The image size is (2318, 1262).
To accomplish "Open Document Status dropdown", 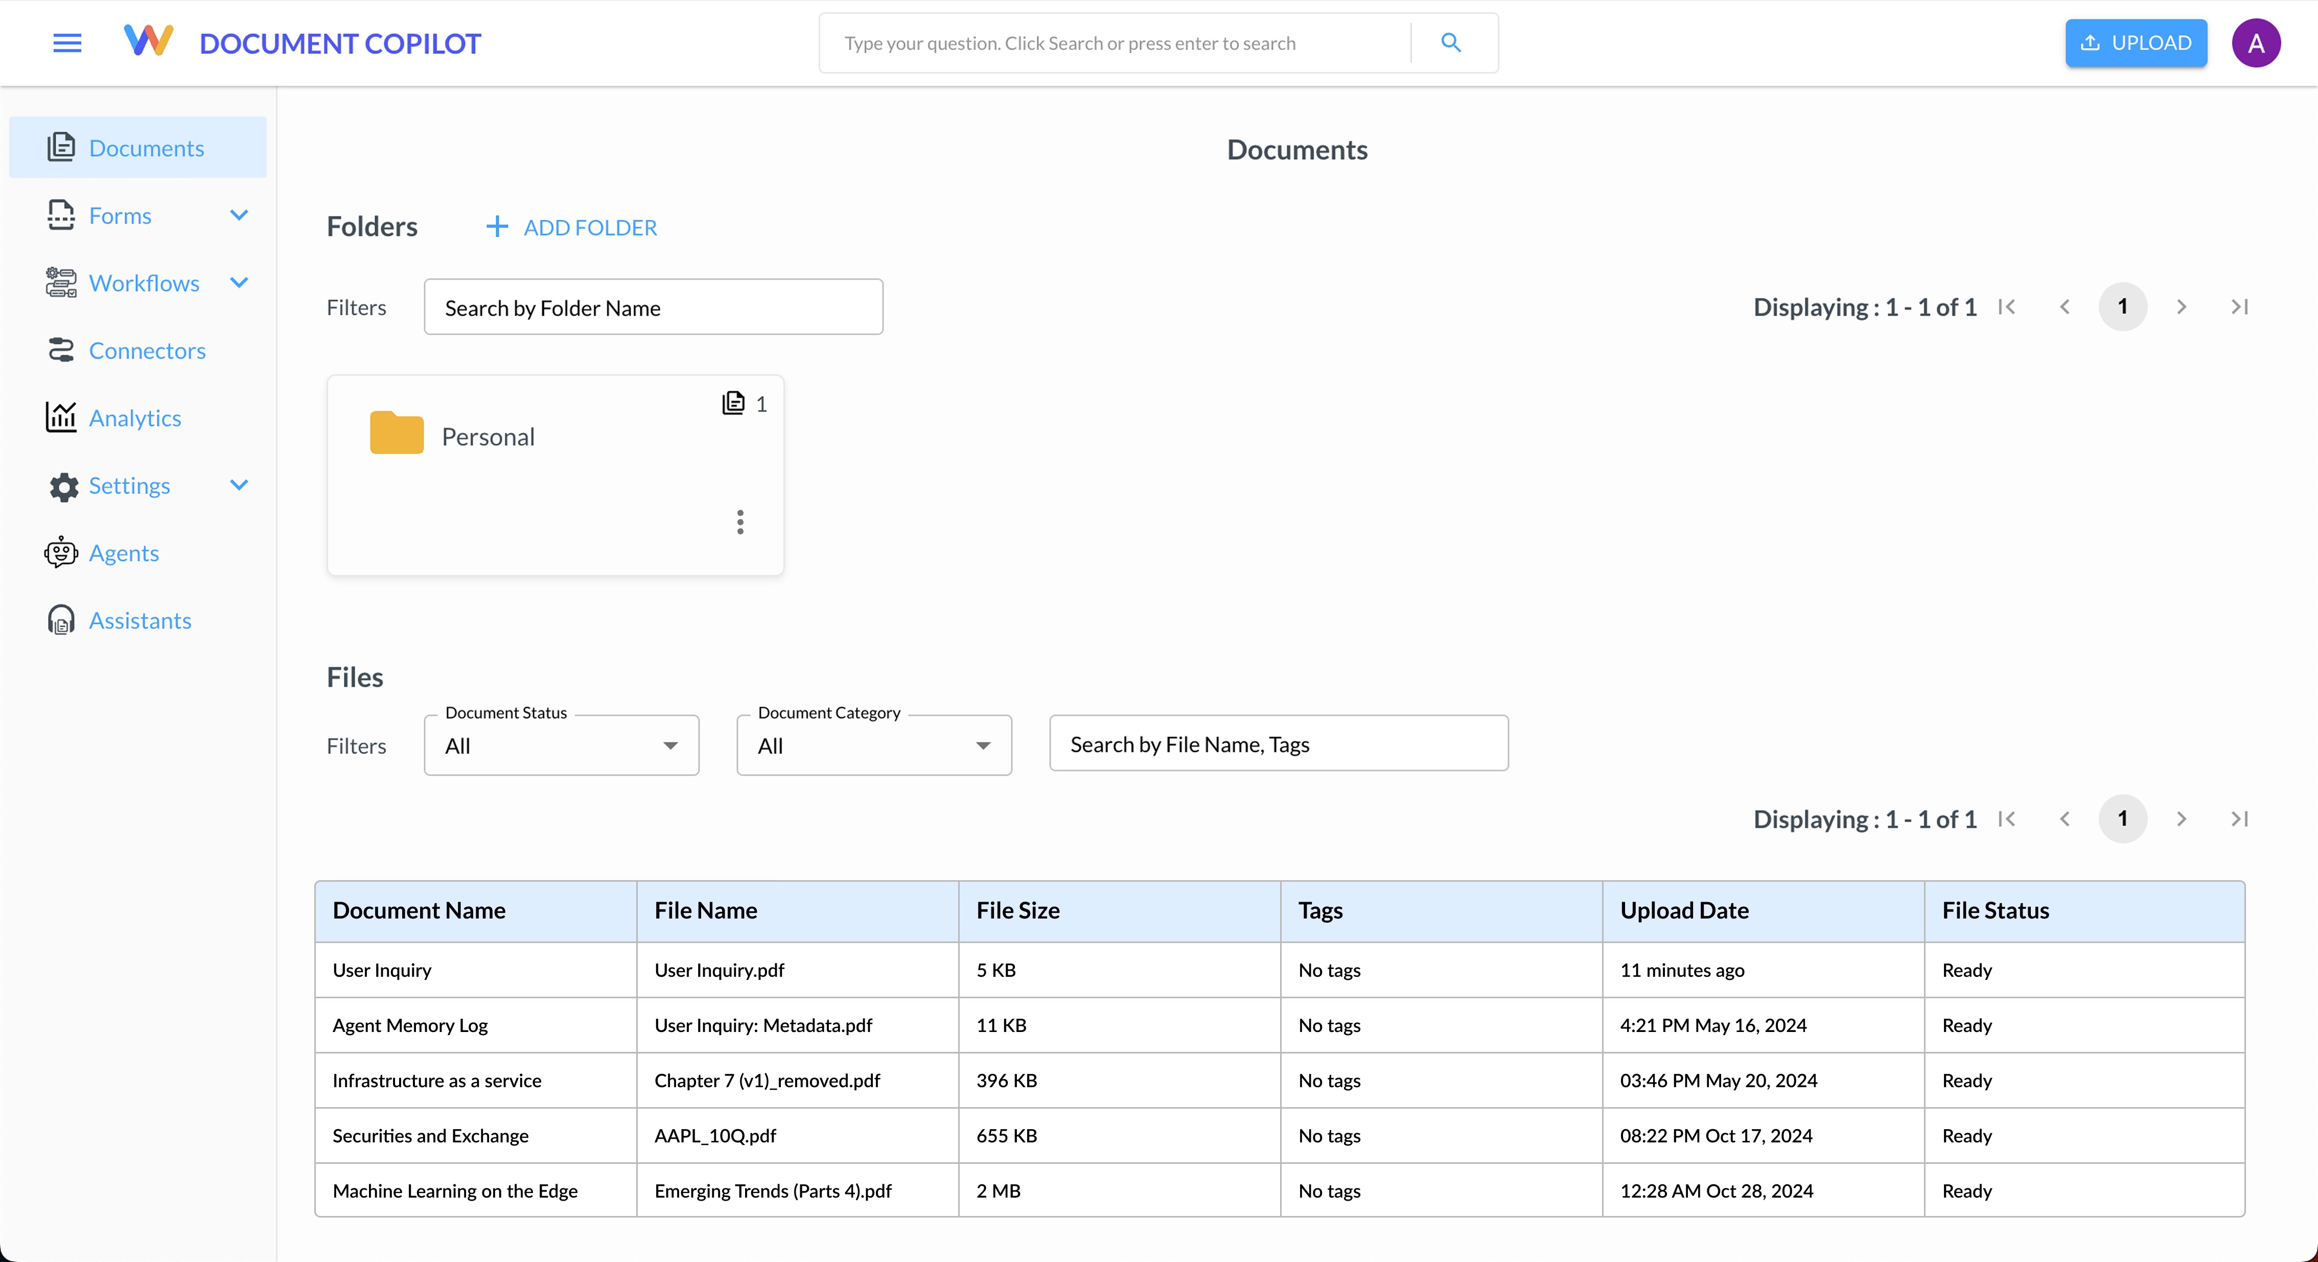I will tap(561, 745).
